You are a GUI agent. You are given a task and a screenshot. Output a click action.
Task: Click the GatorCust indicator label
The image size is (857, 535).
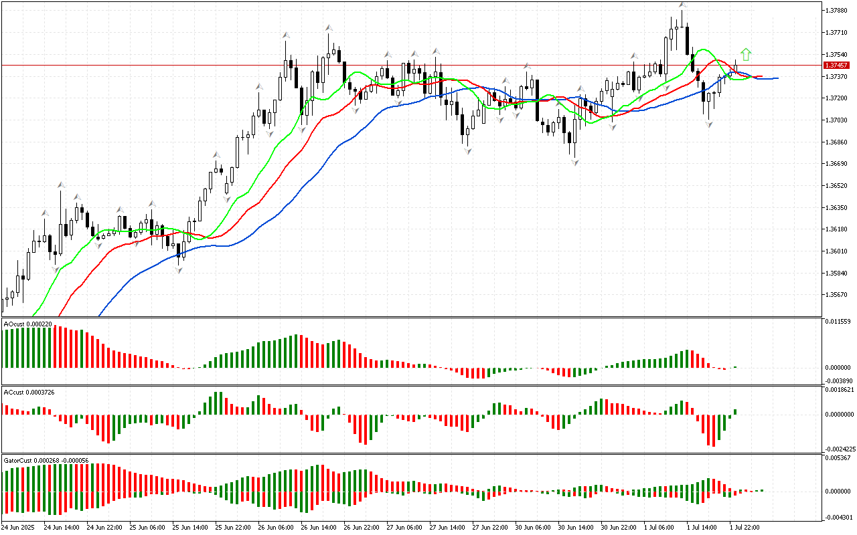pos(46,460)
